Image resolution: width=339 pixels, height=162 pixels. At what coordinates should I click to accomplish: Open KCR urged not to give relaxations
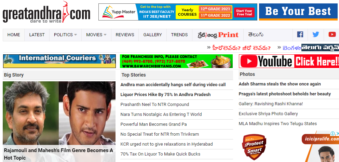166,144
